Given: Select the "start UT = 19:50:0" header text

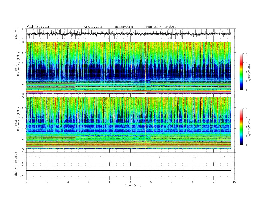Looking at the screenshot, I should point(161,27).
